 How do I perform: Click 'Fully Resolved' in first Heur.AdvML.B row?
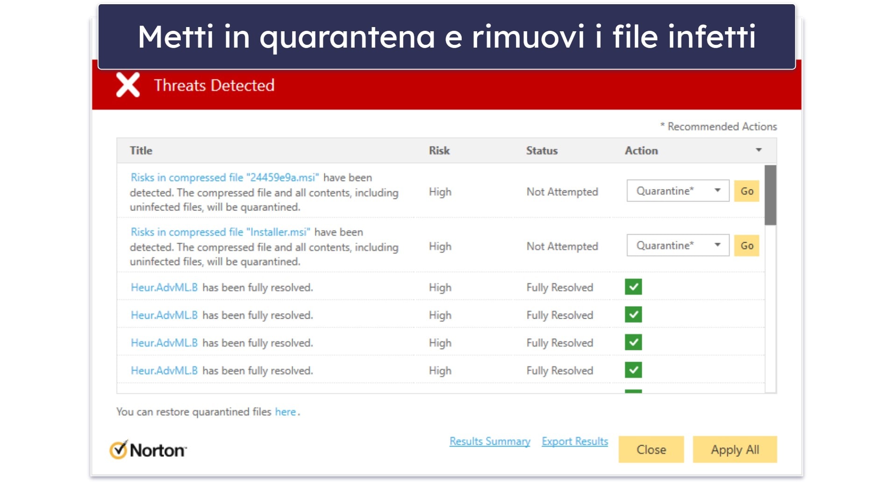[559, 287]
